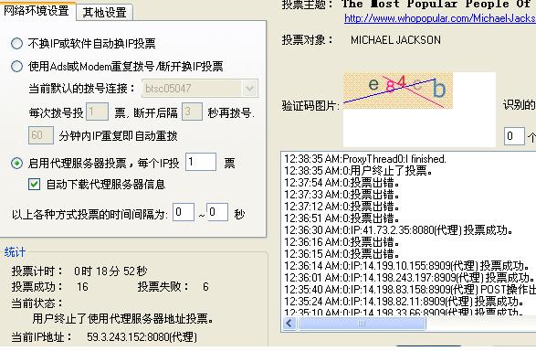Select log entry 12:37:33 AM 投票出错
The width and height of the screenshot is (536, 351).
342,195
